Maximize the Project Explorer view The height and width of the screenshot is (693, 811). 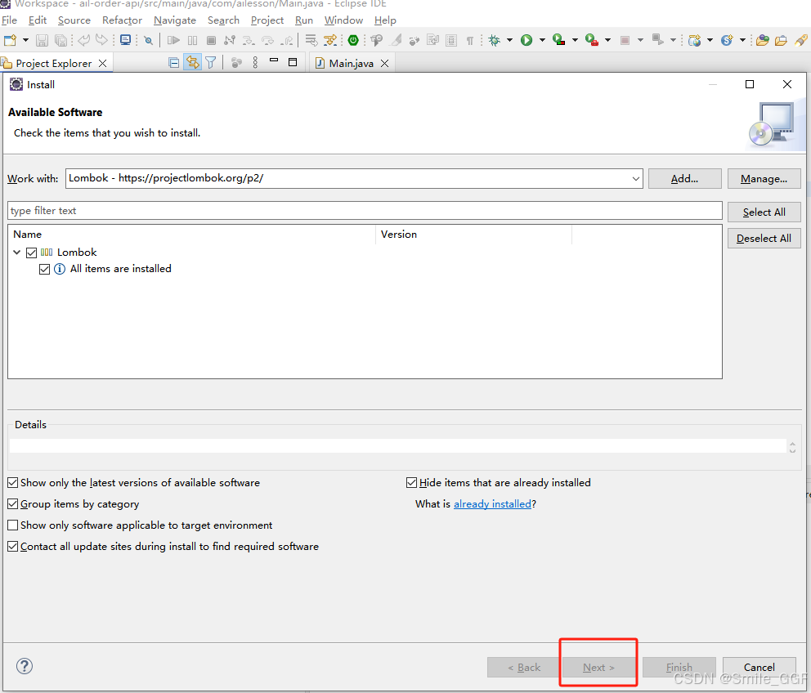click(x=293, y=62)
